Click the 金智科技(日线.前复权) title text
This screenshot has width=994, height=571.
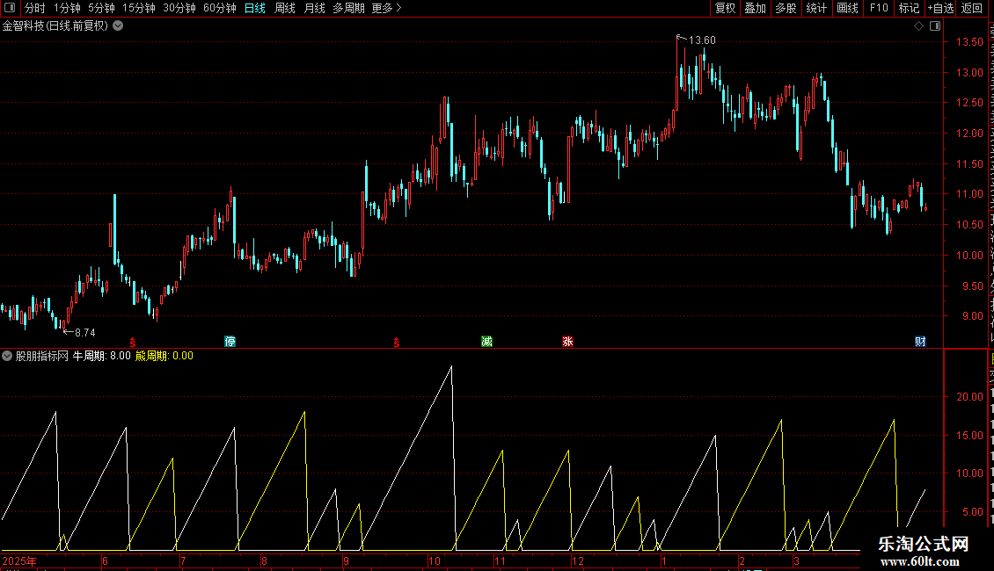pos(55,25)
